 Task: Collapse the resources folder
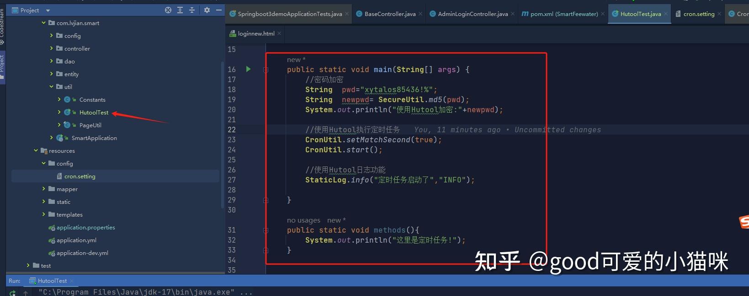coord(36,151)
